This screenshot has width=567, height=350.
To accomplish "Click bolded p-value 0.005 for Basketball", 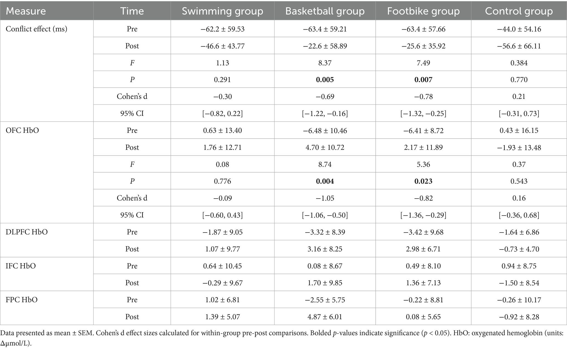I will pos(325,80).
